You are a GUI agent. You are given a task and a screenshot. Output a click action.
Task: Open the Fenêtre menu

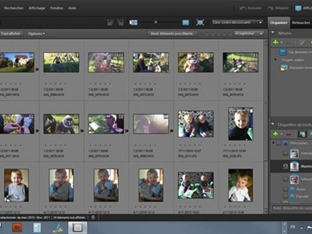pyautogui.click(x=57, y=8)
